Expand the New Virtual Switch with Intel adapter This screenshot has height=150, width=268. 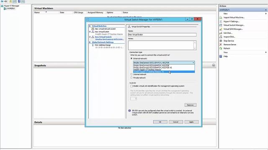(x=90, y=32)
